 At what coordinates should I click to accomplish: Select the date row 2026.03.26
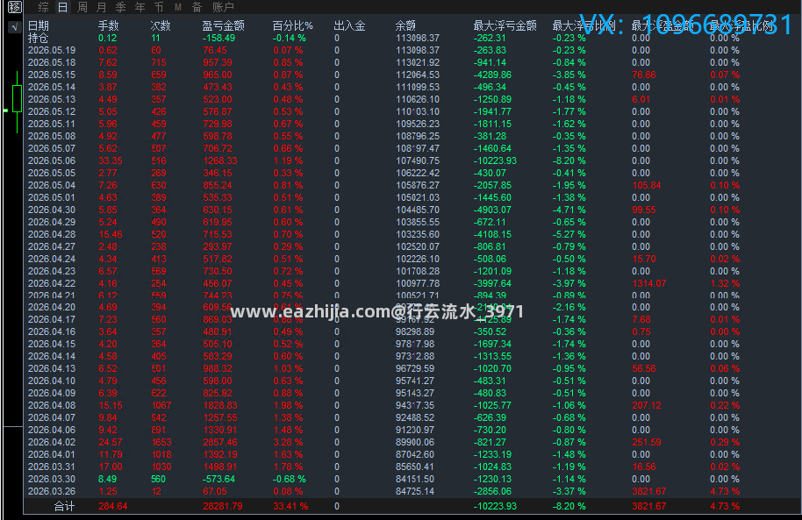(x=52, y=491)
